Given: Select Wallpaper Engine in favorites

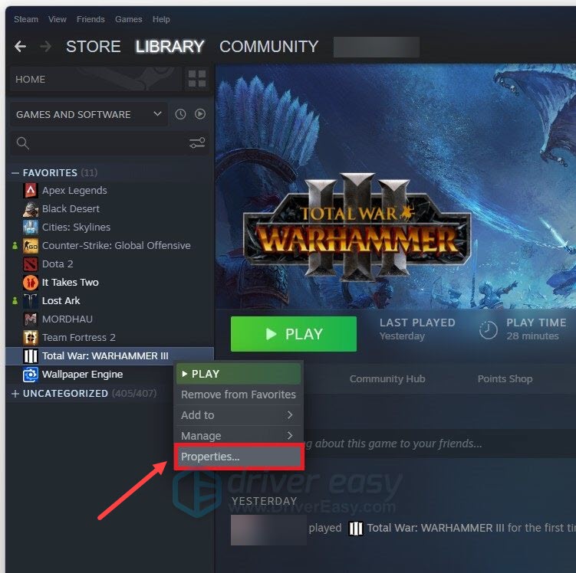Looking at the screenshot, I should pyautogui.click(x=82, y=374).
